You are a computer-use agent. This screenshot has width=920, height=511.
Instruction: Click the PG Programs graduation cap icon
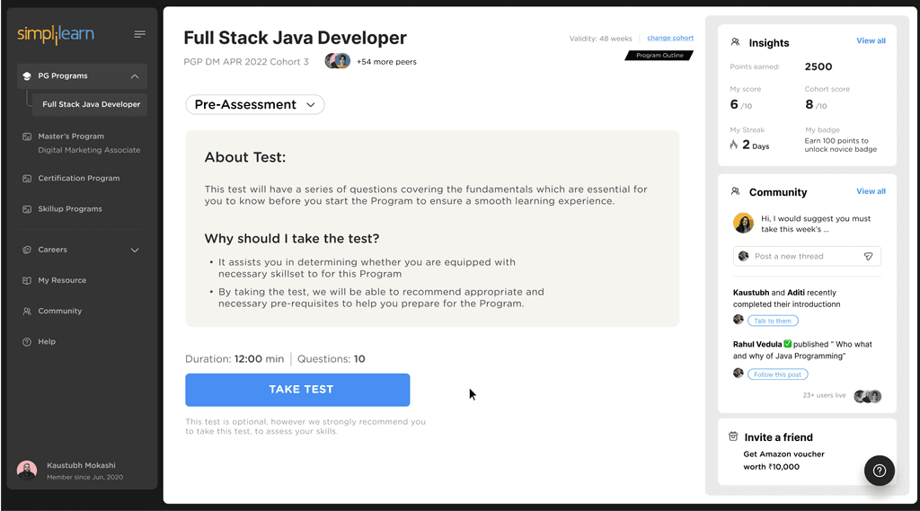tap(26, 76)
